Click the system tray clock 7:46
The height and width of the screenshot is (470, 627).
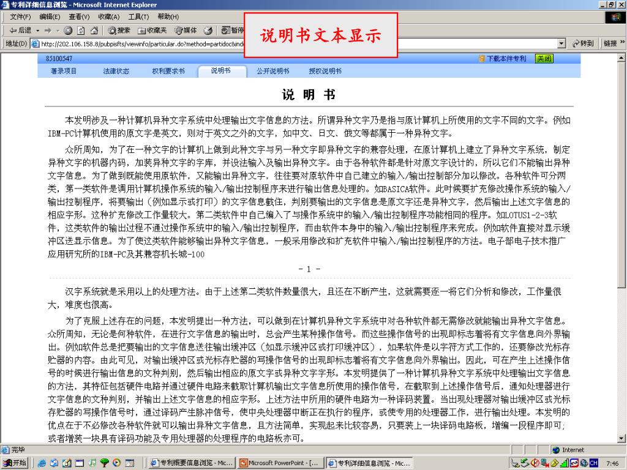(x=612, y=463)
